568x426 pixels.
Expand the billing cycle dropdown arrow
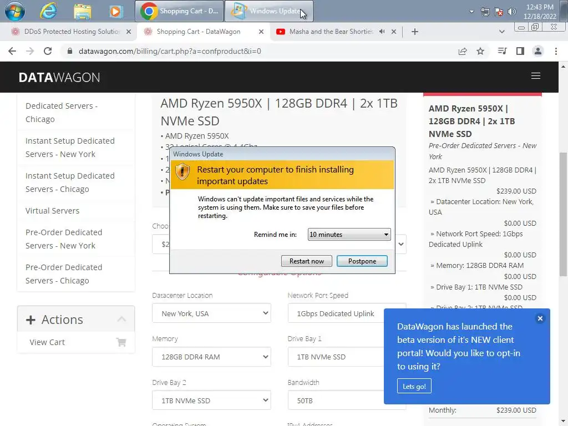pyautogui.click(x=400, y=244)
